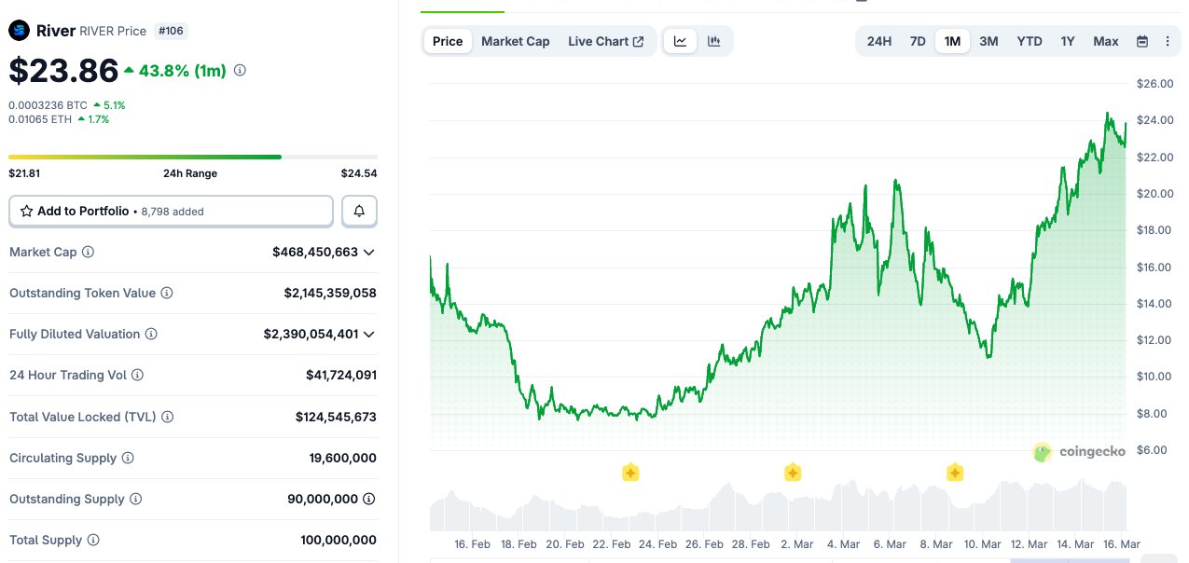
Task: Expand the Fully Diluted Valuation chevron
Action: click(369, 334)
